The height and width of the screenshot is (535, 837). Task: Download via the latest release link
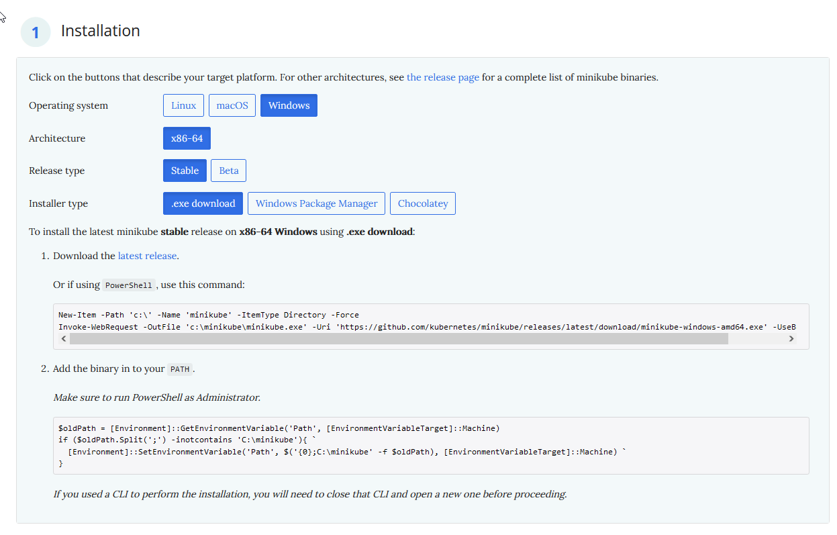point(147,256)
